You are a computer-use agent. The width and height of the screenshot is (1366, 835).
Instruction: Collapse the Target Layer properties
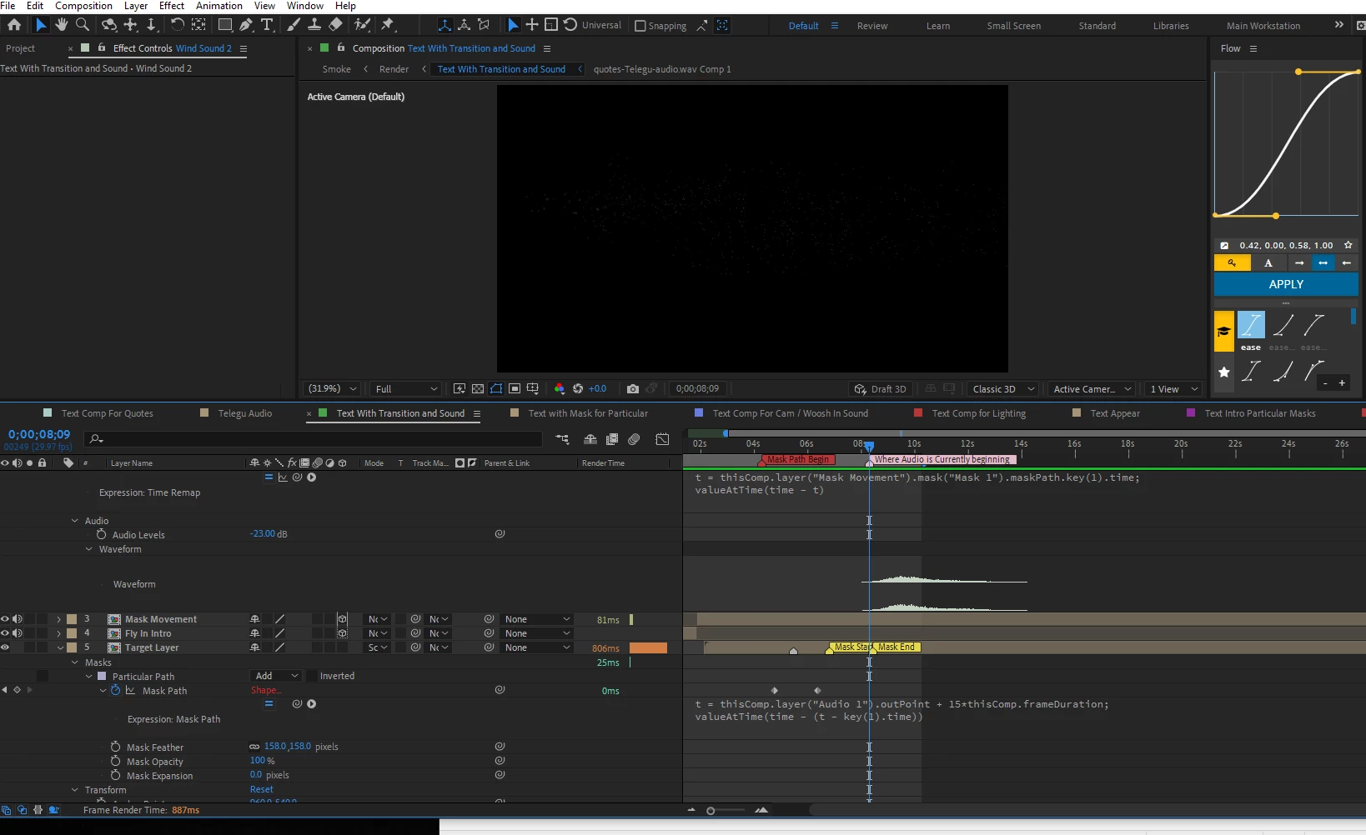[60, 647]
